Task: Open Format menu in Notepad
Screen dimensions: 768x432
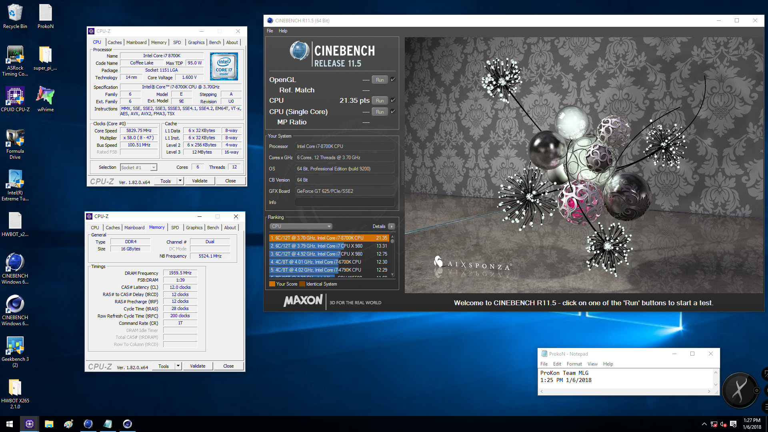Action: point(574,364)
